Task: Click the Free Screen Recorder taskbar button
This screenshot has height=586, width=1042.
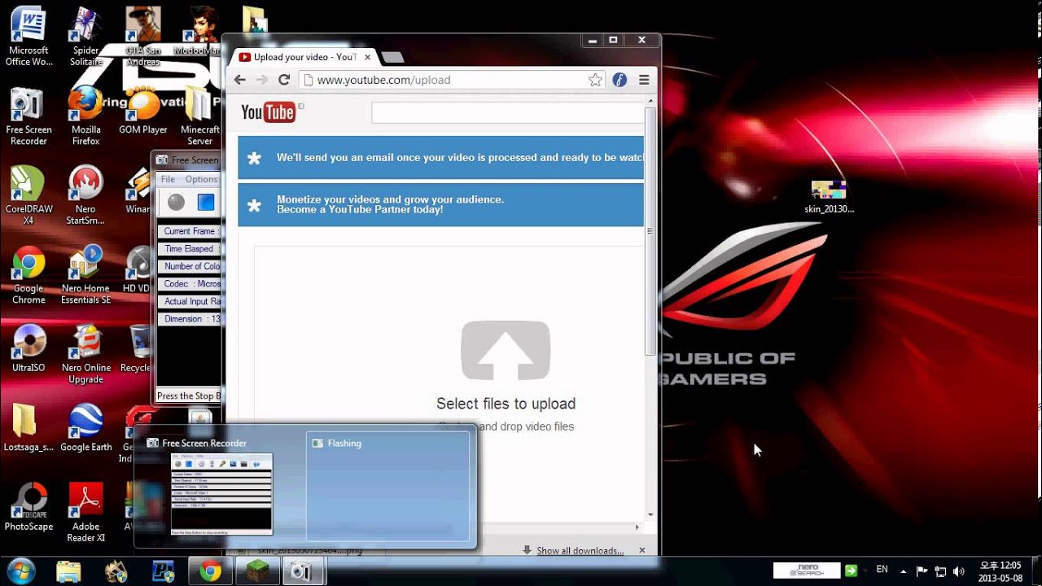Action: point(304,572)
